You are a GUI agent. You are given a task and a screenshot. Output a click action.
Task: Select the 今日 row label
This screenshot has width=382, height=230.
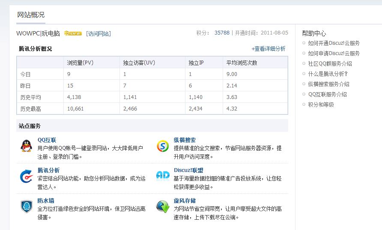pyautogui.click(x=25, y=74)
